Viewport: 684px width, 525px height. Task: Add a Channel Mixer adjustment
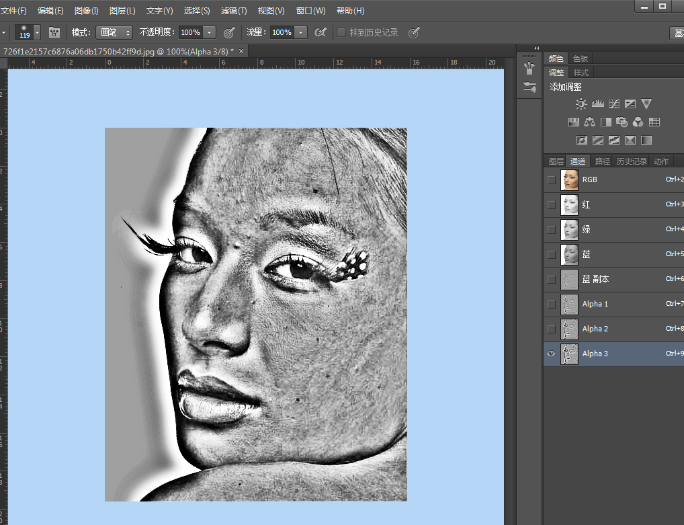[x=638, y=122]
